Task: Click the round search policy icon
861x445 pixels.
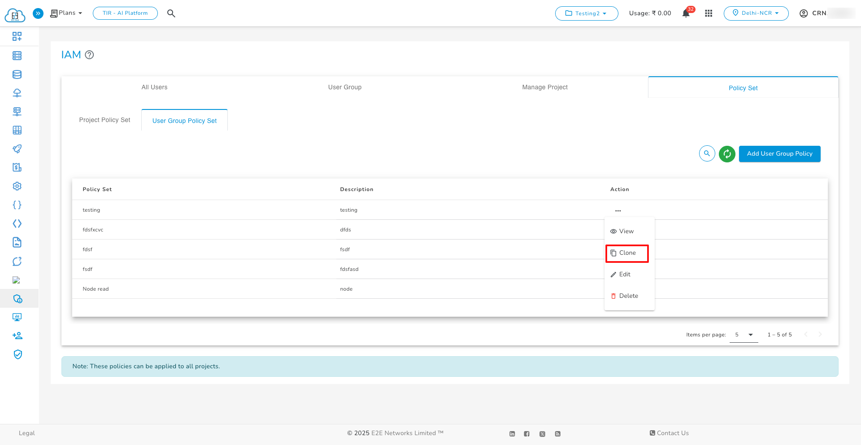Action: point(707,154)
